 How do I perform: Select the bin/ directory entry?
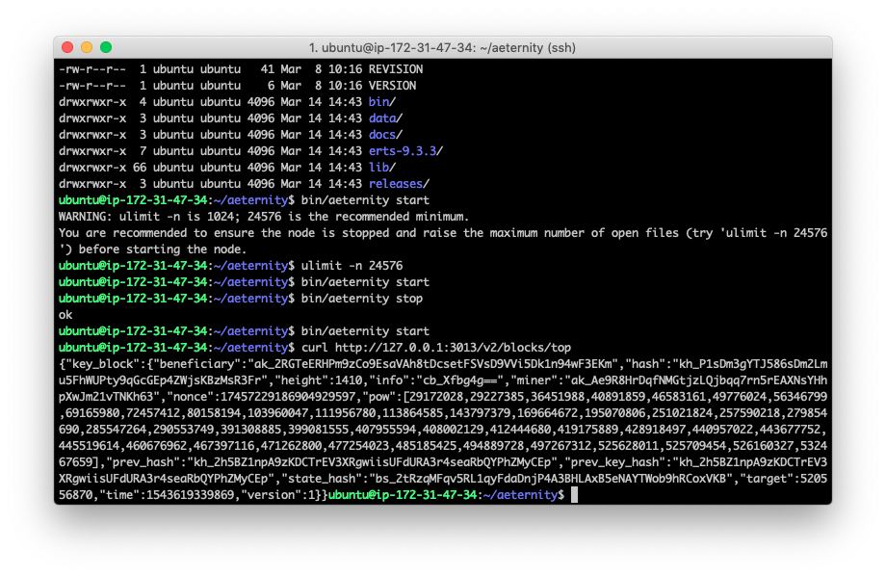pyautogui.click(x=382, y=102)
